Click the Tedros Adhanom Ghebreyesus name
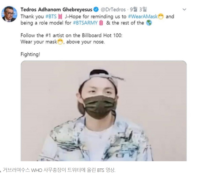Screen dimensions: 202x179 (x=56, y=10)
